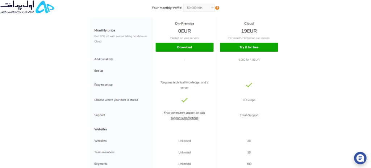Click the Cloud easy setup green checkmark

[x=249, y=85]
